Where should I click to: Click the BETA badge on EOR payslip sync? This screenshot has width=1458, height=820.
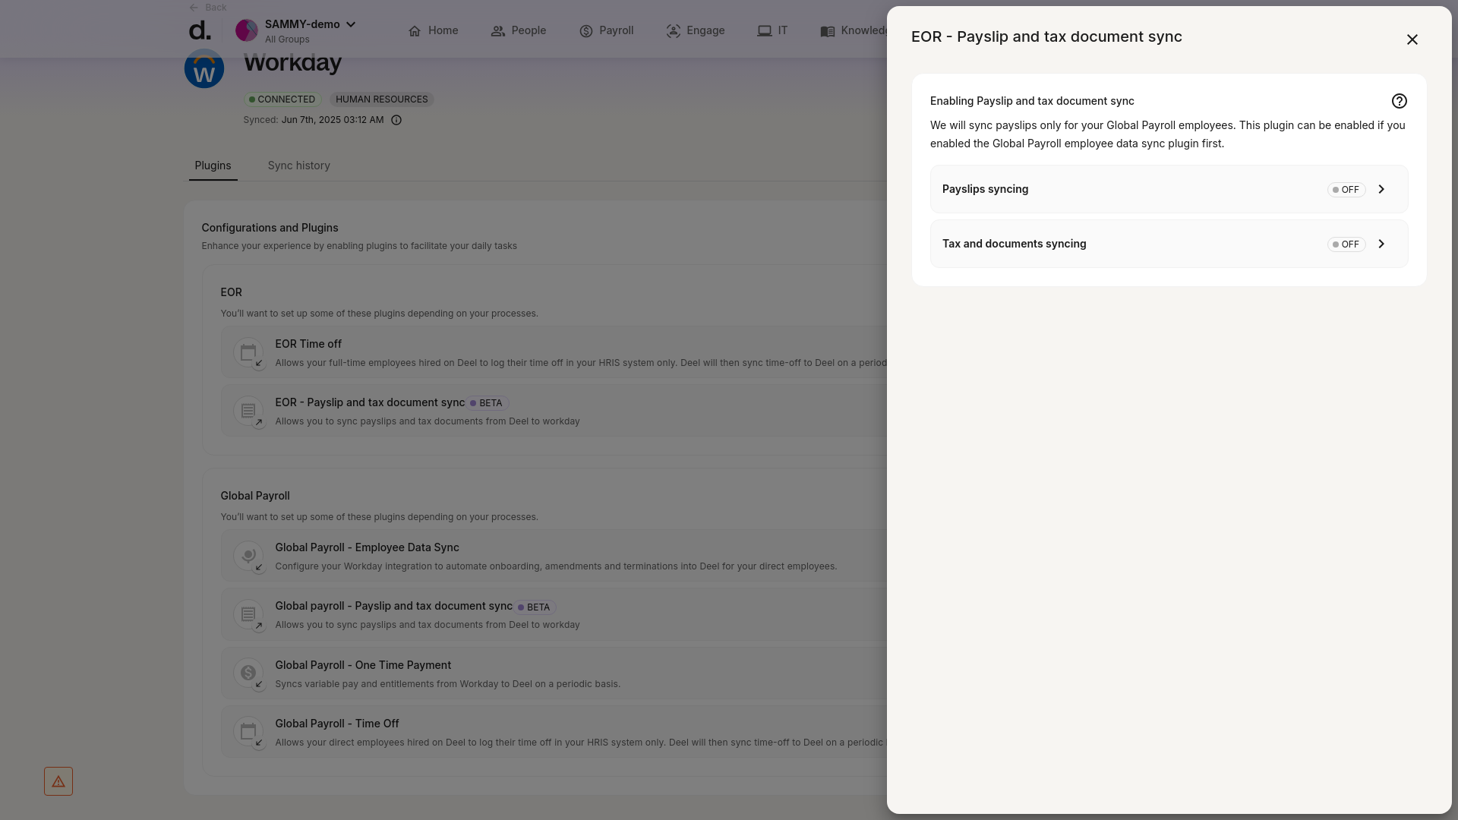[x=487, y=403]
